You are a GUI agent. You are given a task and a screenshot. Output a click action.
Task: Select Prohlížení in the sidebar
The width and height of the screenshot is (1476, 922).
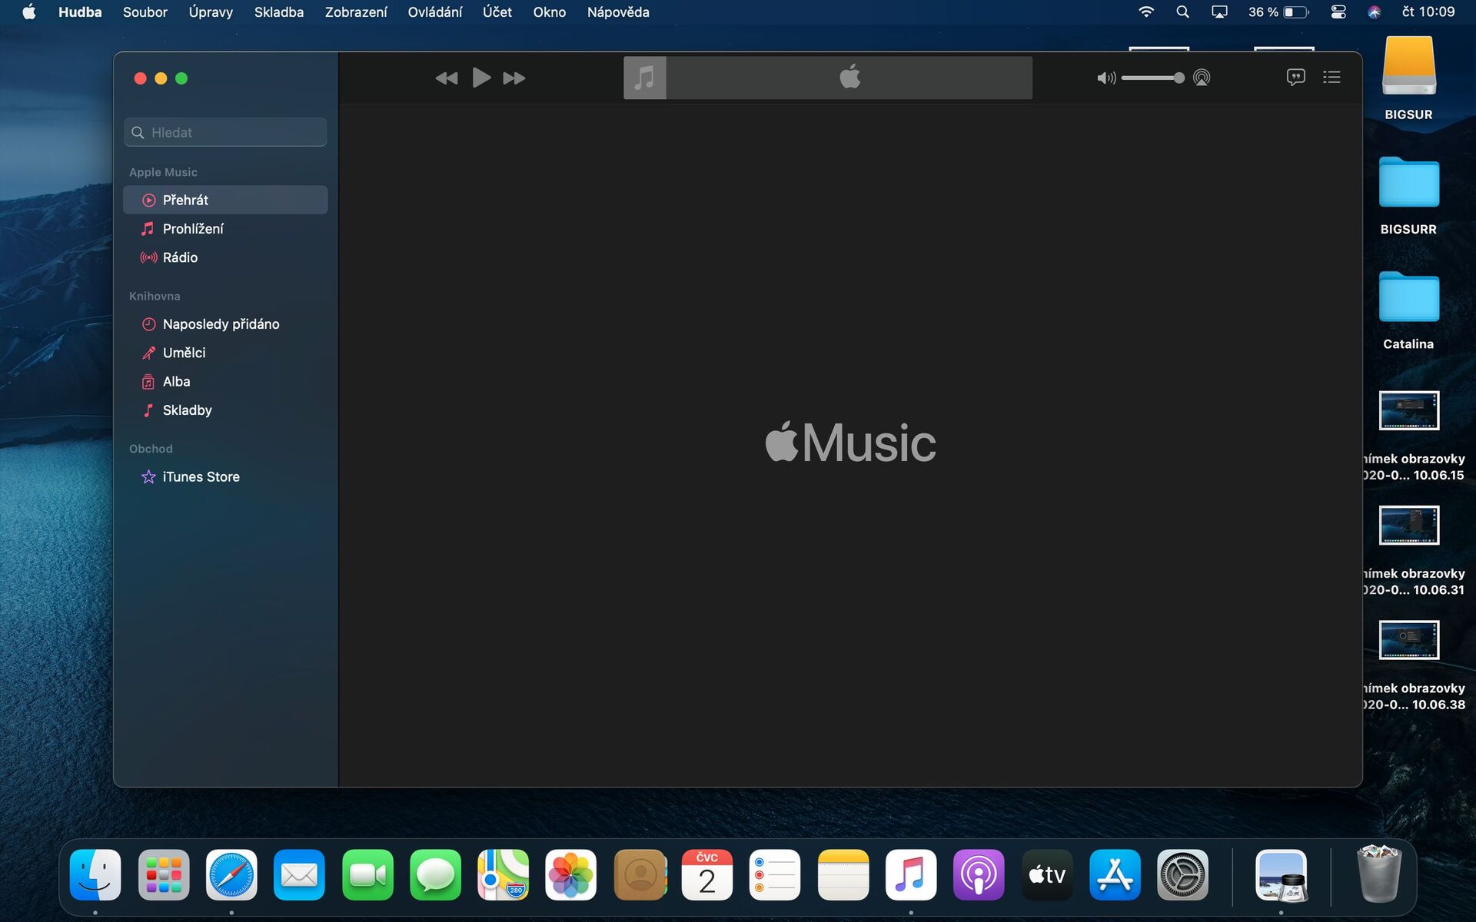tap(193, 228)
